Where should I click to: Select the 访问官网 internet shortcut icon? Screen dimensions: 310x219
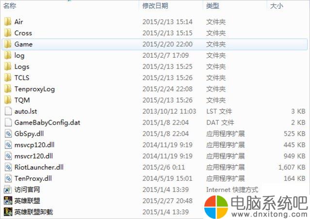(x=8, y=189)
